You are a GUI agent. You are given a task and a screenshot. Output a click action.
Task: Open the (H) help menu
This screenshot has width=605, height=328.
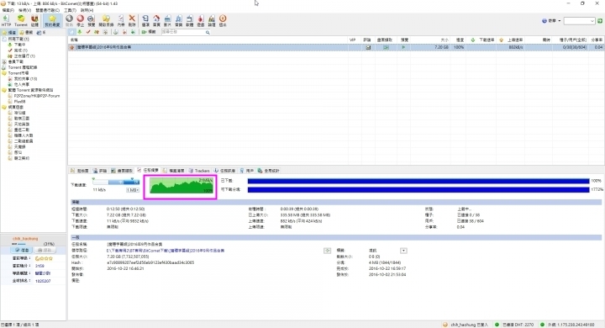pyautogui.click(x=87, y=10)
